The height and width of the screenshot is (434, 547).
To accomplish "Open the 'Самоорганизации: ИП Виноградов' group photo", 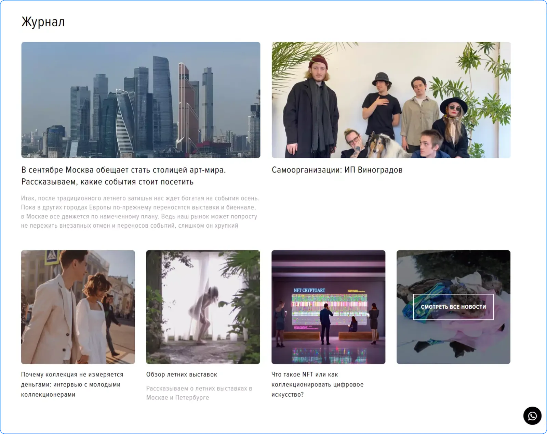I will [x=391, y=100].
